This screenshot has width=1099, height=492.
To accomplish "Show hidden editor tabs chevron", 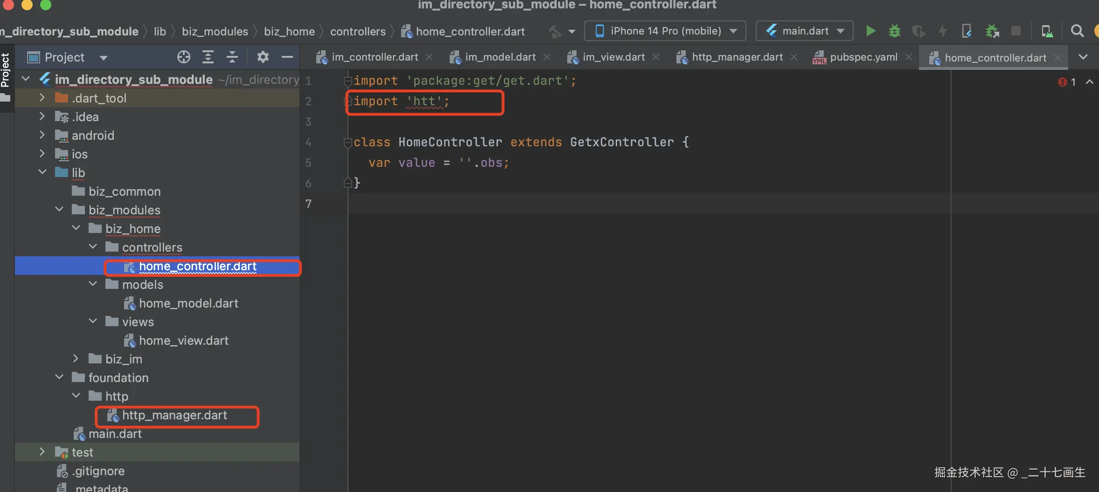I will click(1083, 57).
